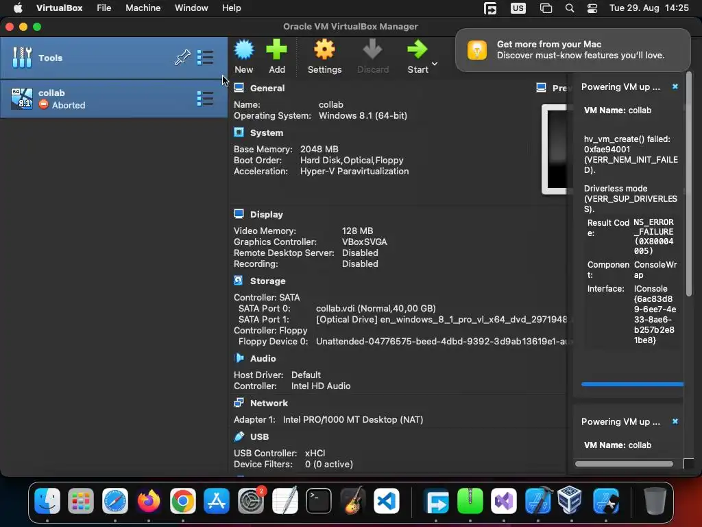This screenshot has height=527, width=702.
Task: Click the System chip icon
Action: 239,132
